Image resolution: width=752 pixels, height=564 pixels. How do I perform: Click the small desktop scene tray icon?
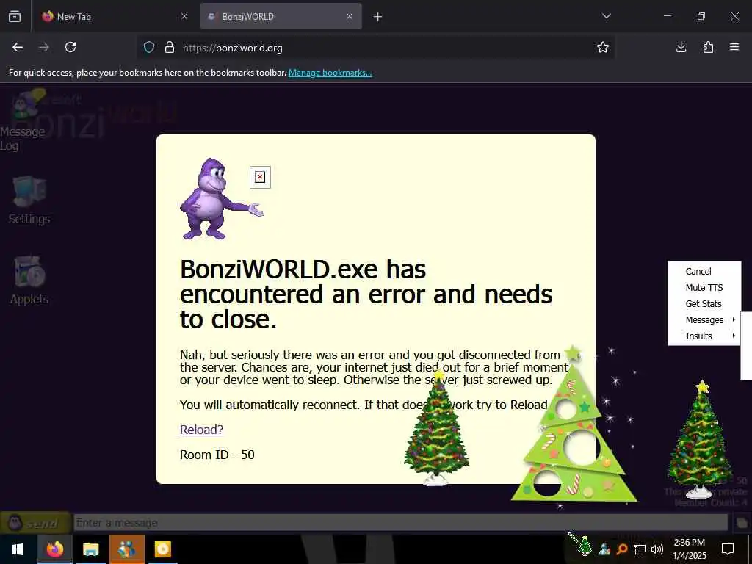click(604, 549)
